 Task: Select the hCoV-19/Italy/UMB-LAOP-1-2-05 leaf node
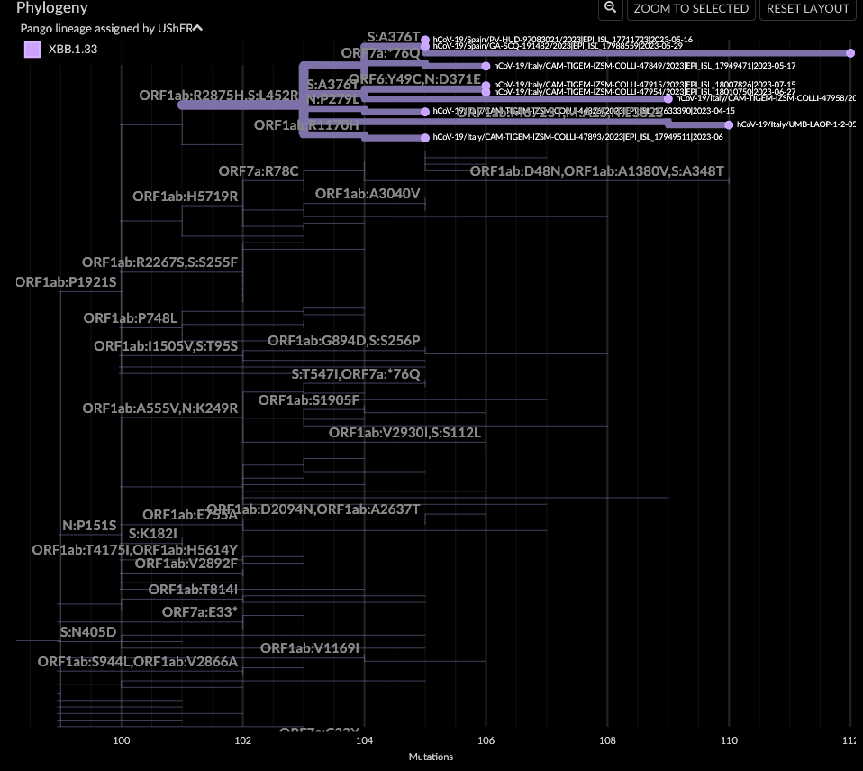(x=729, y=124)
